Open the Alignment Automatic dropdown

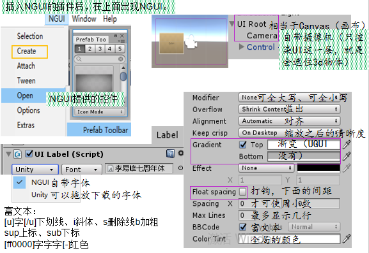tap(290, 121)
